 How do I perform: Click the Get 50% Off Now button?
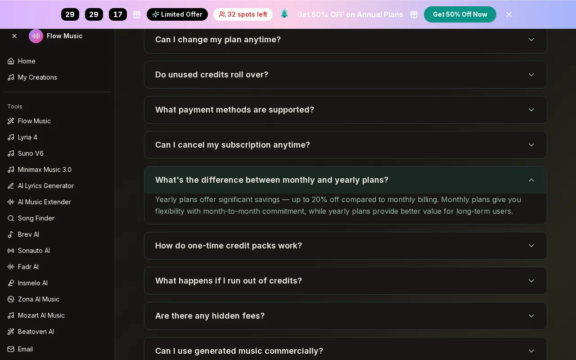pyautogui.click(x=460, y=14)
